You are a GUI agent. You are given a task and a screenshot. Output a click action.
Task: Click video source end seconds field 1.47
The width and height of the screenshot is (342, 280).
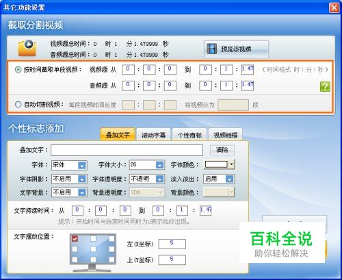point(248,70)
